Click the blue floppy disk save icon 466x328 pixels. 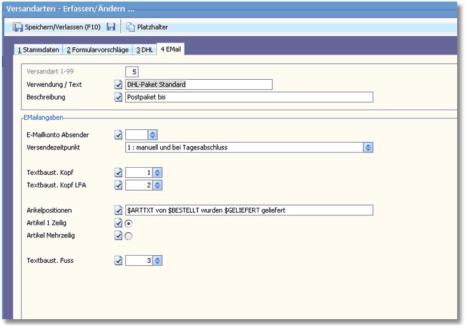coord(111,27)
